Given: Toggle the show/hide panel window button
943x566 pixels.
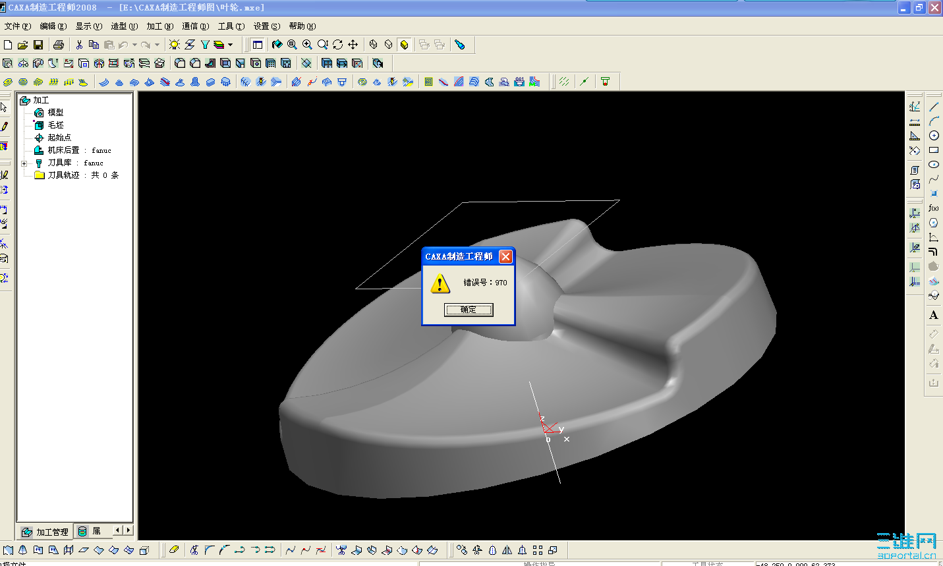Looking at the screenshot, I should tap(258, 45).
